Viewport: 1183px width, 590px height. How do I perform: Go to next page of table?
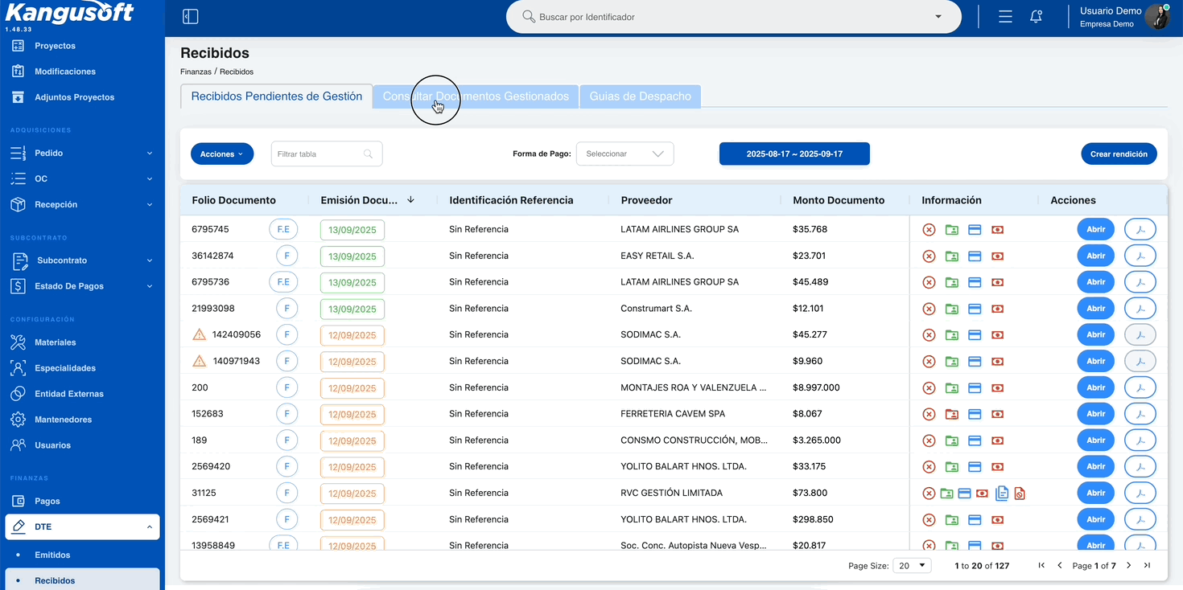[1128, 566]
